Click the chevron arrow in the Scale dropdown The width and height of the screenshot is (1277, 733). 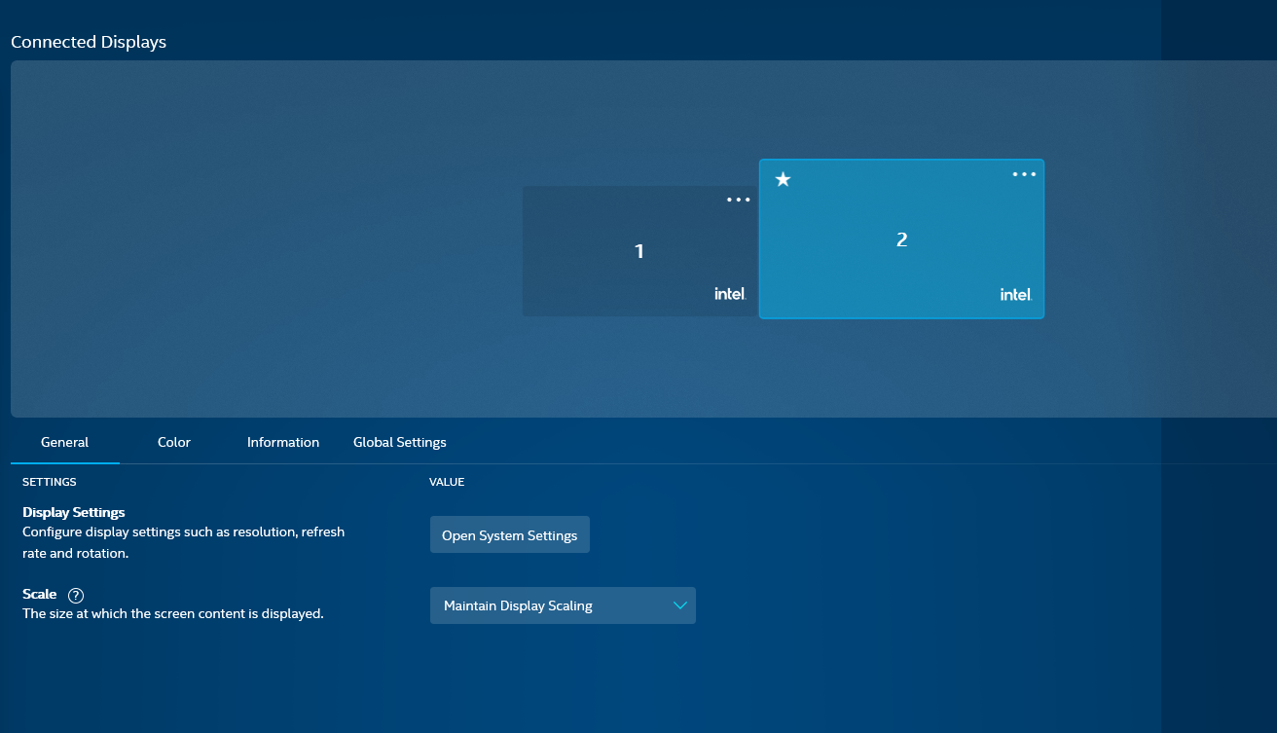tap(680, 605)
